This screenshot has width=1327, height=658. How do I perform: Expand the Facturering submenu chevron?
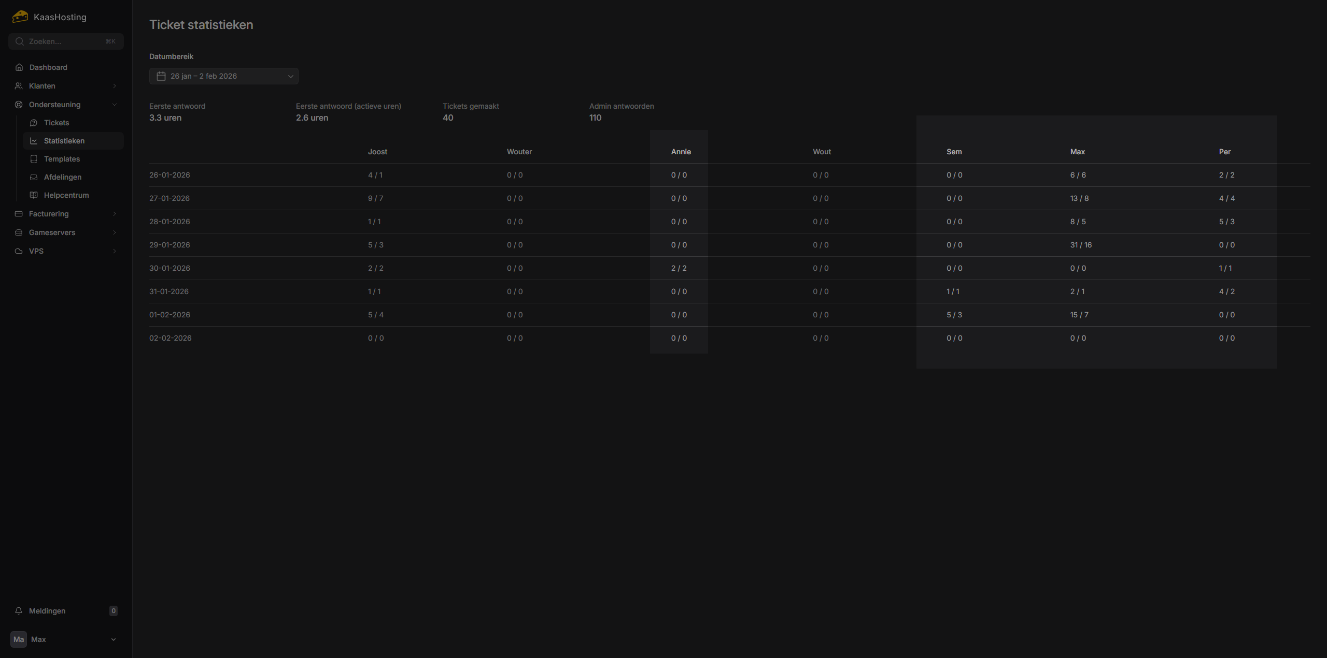[115, 214]
